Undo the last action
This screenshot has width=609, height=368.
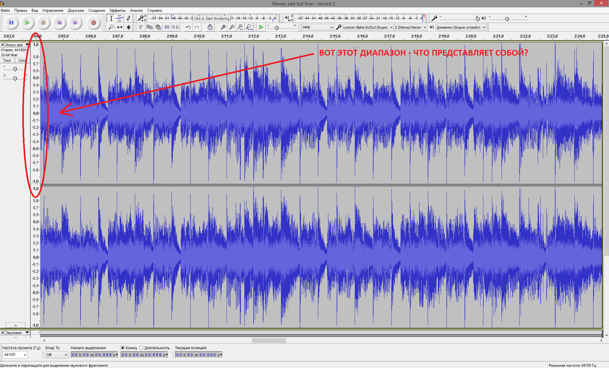[x=188, y=27]
